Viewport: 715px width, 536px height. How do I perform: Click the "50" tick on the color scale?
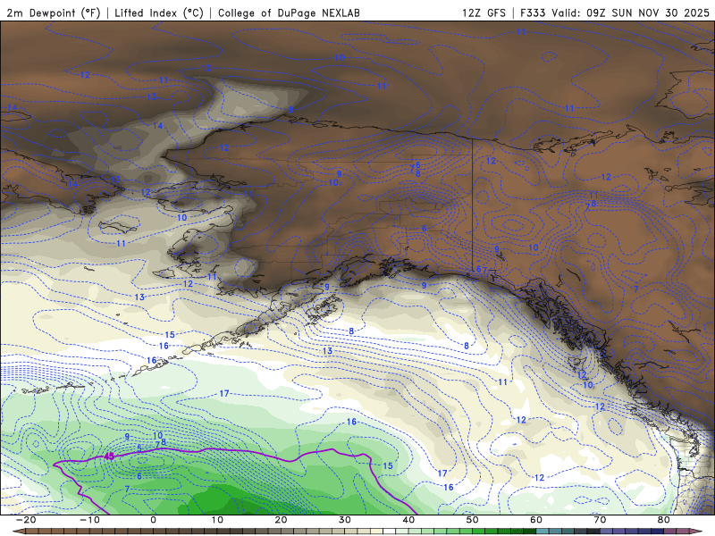(473, 520)
